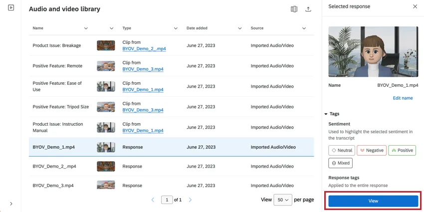Viewport: 424px width, 212px height.
Task: Toggle the Negative sentiment tag
Action: click(371, 150)
